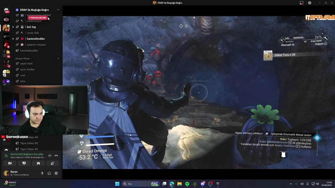The image size is (335, 188).
Task: Open the OBS icon on taskbar
Action: pyautogui.click(x=210, y=184)
